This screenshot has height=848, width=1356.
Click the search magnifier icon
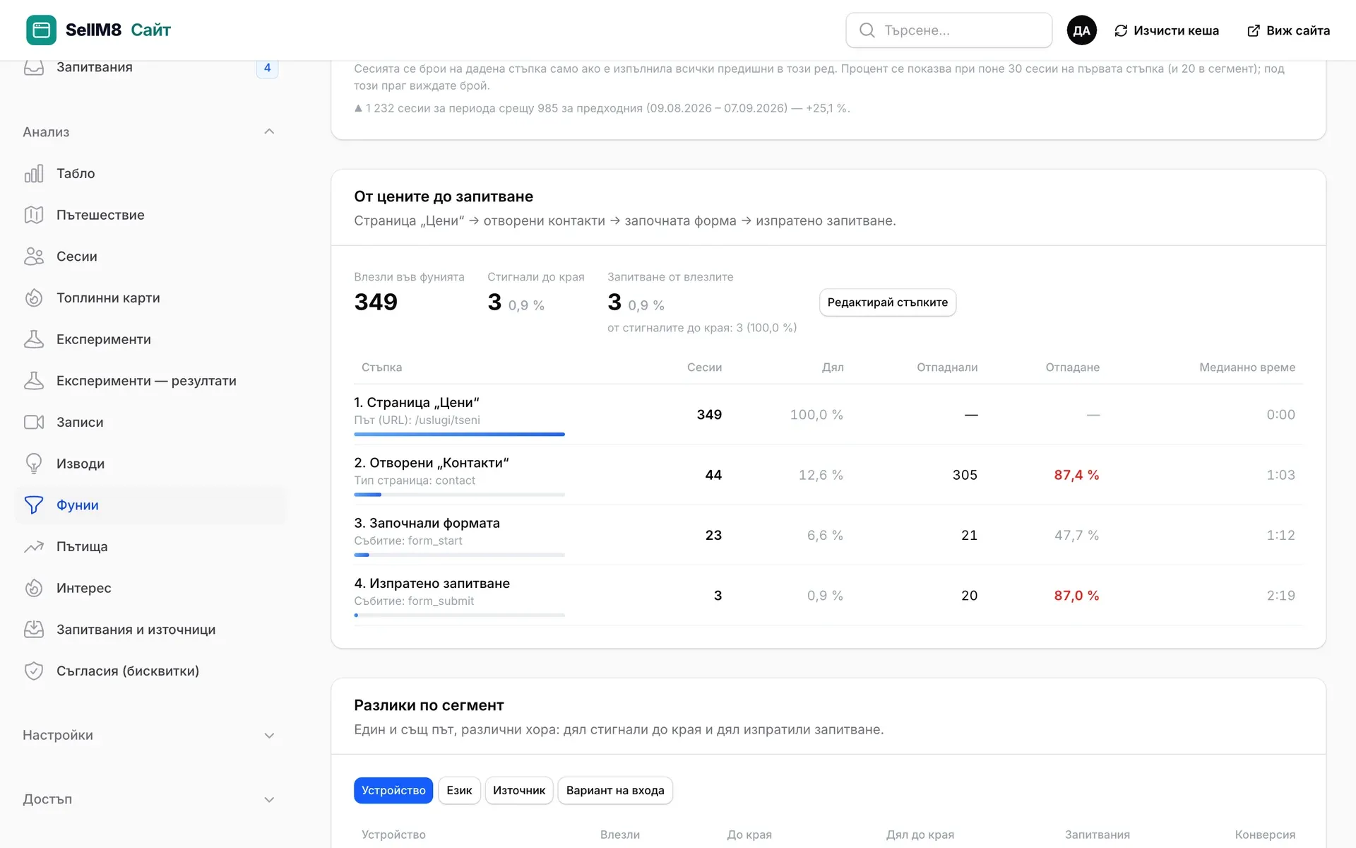point(867,30)
